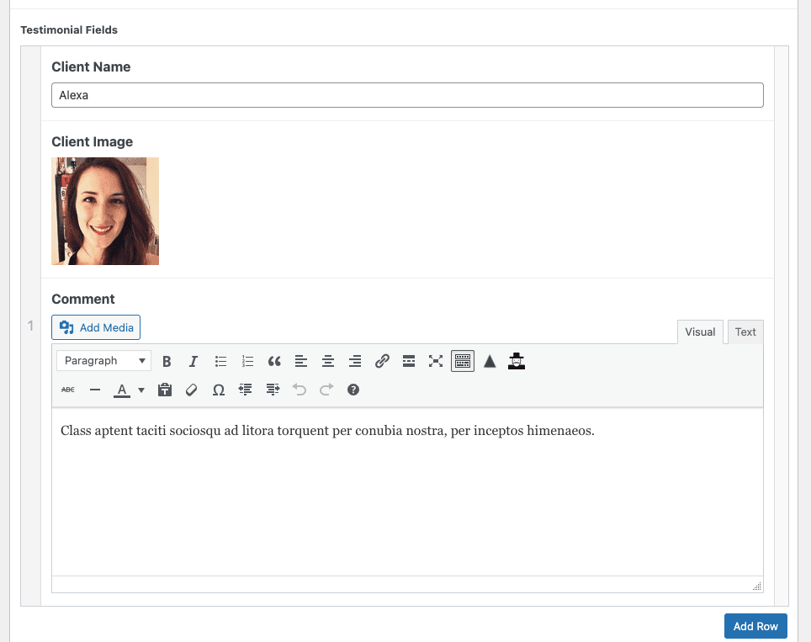Insert or edit link

382,361
